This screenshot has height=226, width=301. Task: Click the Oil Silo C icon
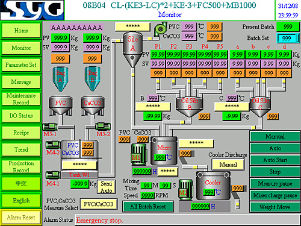click(x=260, y=107)
